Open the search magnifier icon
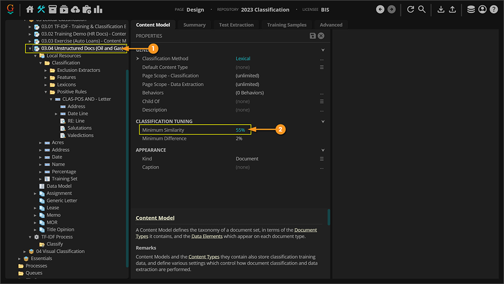Screen dimensions: 504x284 (422, 10)
